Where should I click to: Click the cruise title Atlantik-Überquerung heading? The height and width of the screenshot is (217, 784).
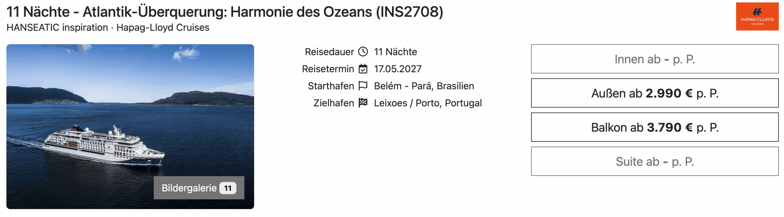pyautogui.click(x=224, y=12)
